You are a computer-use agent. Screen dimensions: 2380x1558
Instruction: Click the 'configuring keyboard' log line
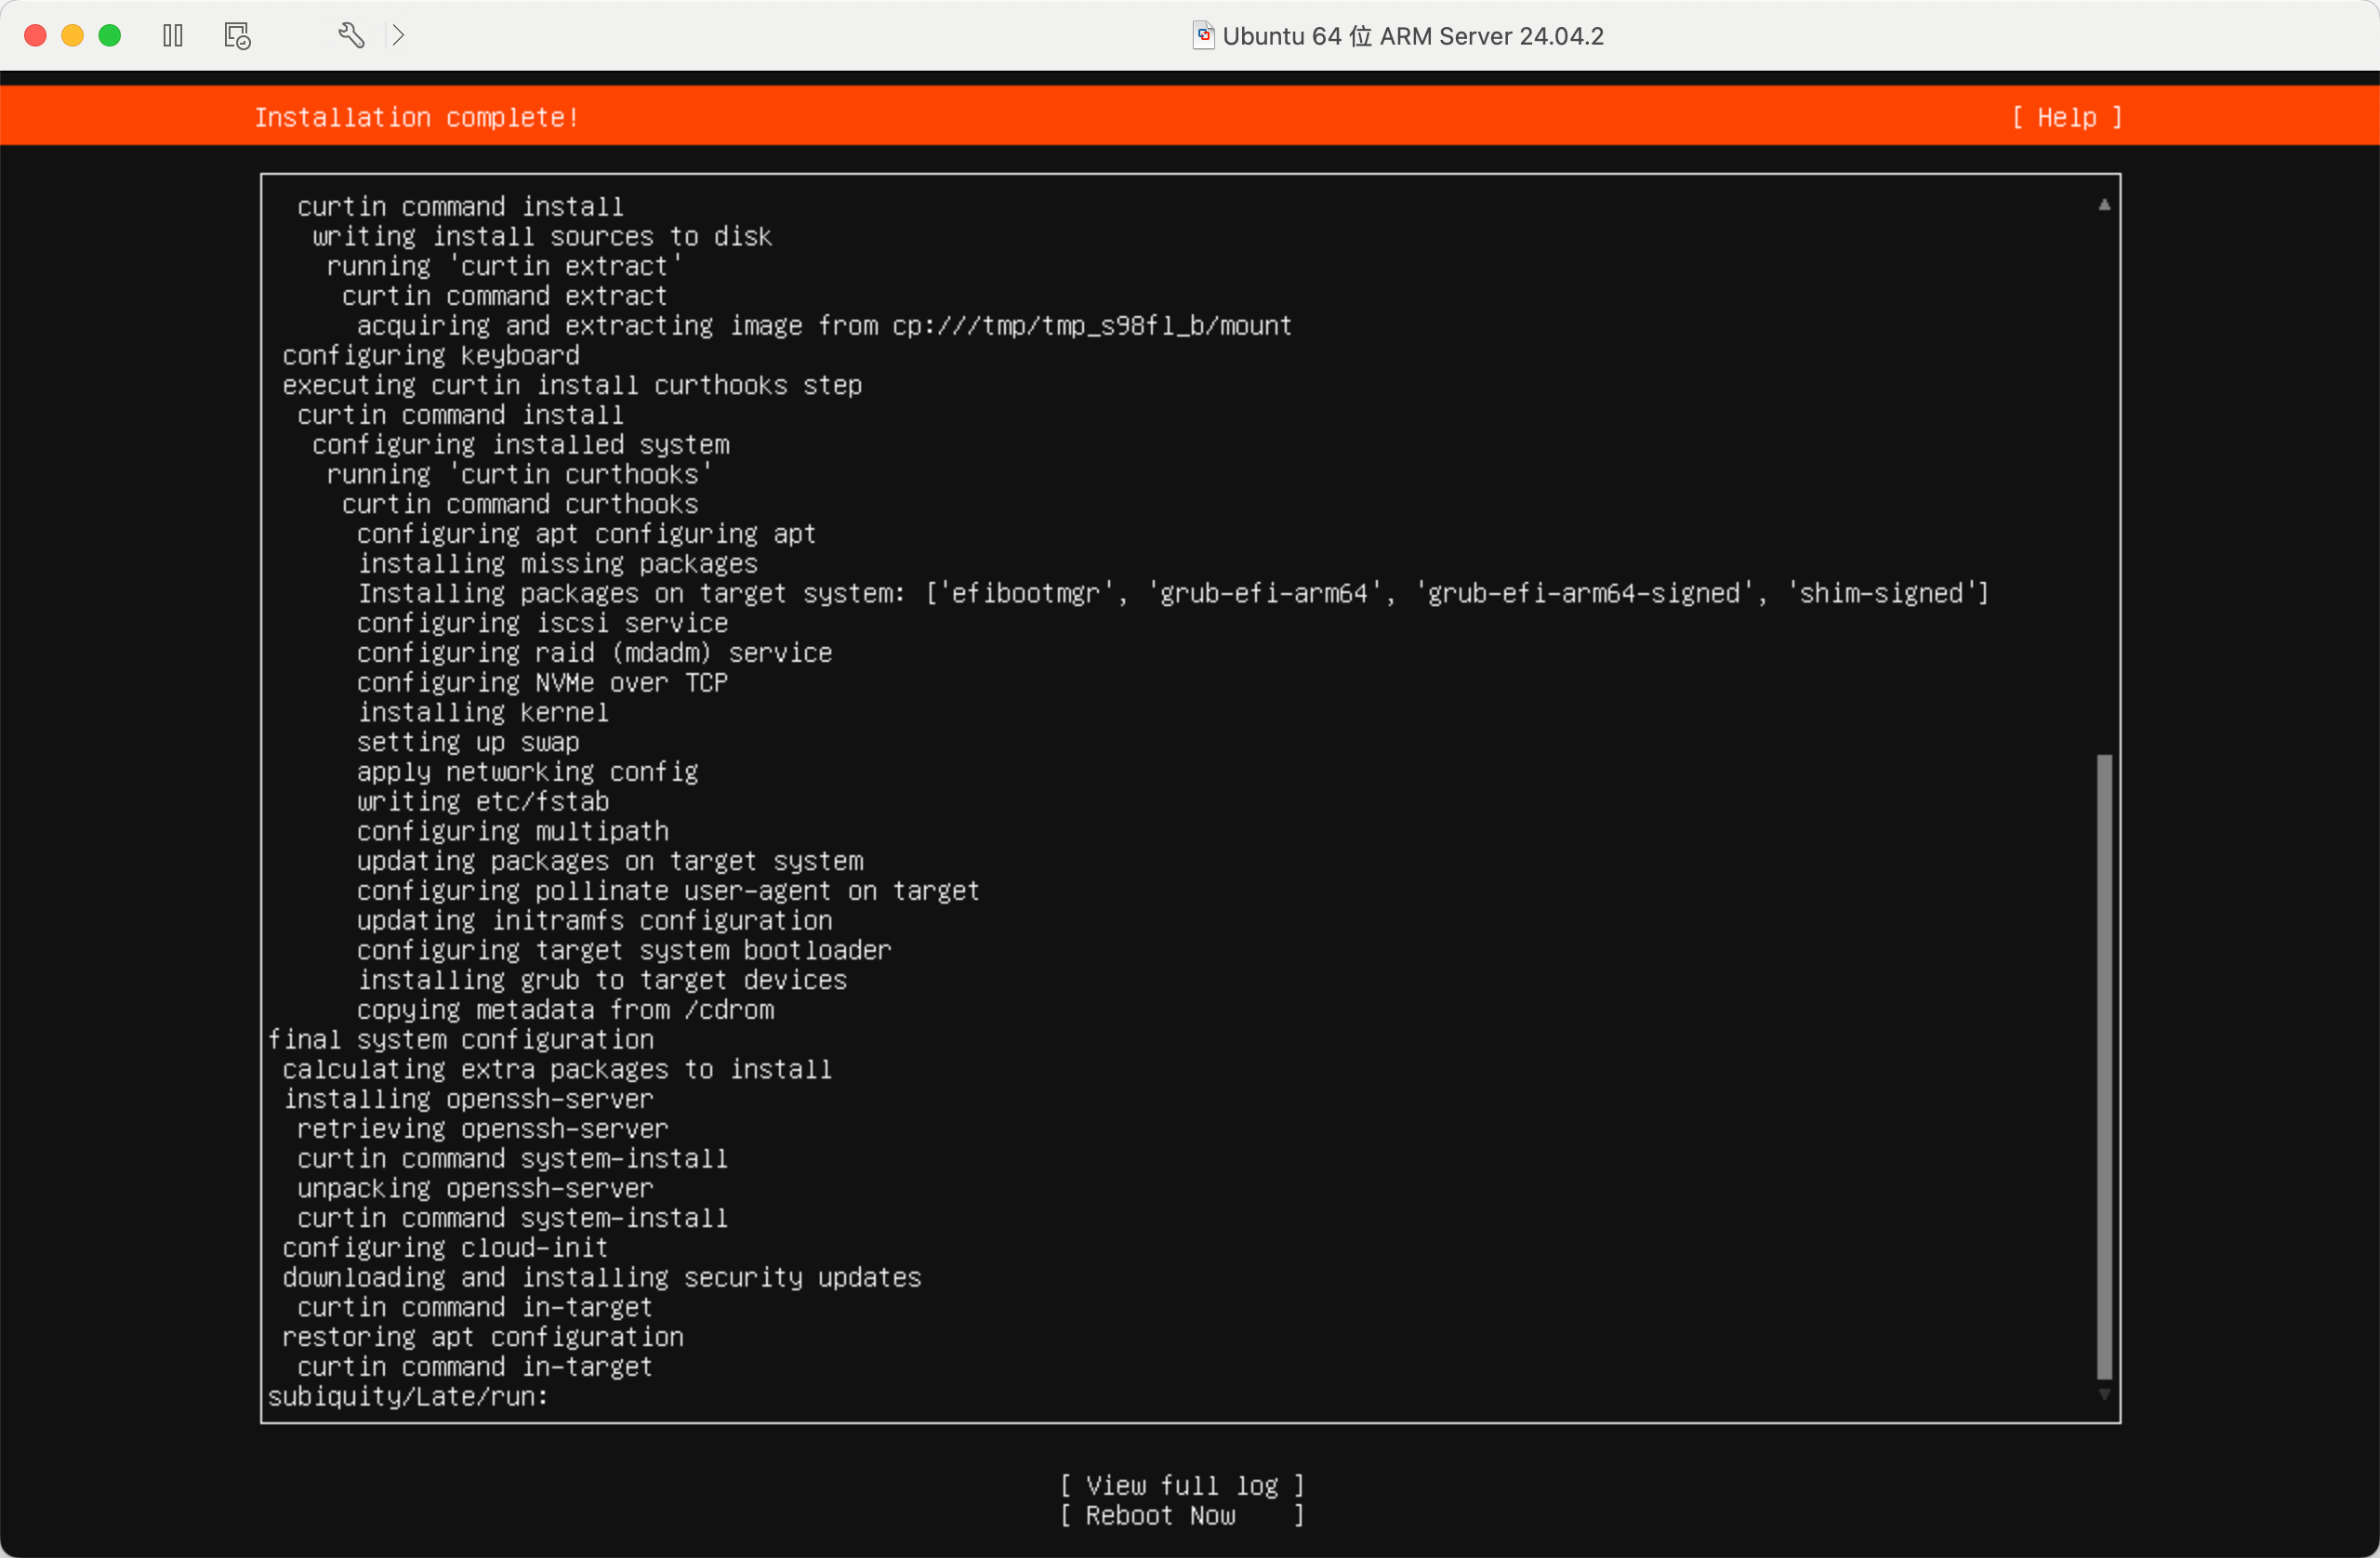(x=431, y=356)
